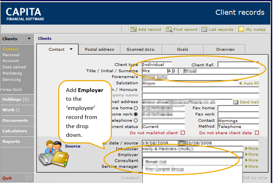Click the Find record link text
Screen dimensions: 274x183
point(185,29)
